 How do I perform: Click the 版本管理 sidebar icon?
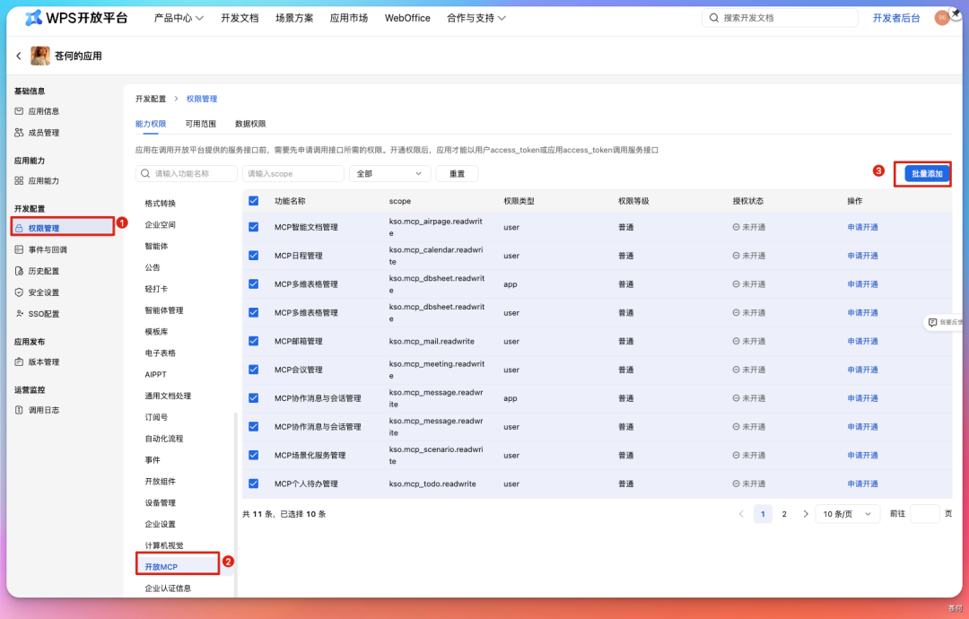19,362
